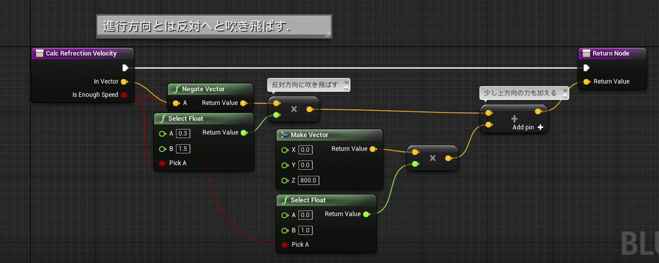659x263 pixels.
Task: Click exec output pin of Calc Refrection Velocity
Action: 125,68
